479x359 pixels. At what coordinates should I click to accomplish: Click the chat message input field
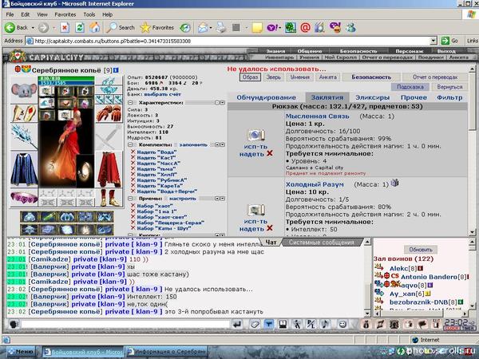[120, 324]
